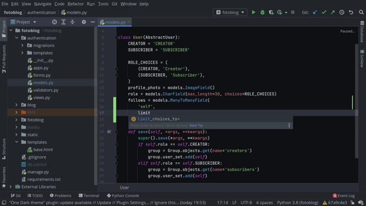This screenshot has width=366, height=206.
Task: Open profiler options dropdown arrow
Action: [x=286, y=13]
